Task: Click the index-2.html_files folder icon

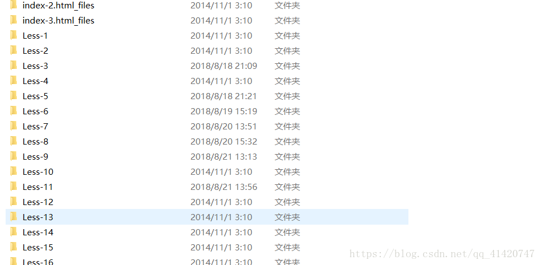Action: 13,5
